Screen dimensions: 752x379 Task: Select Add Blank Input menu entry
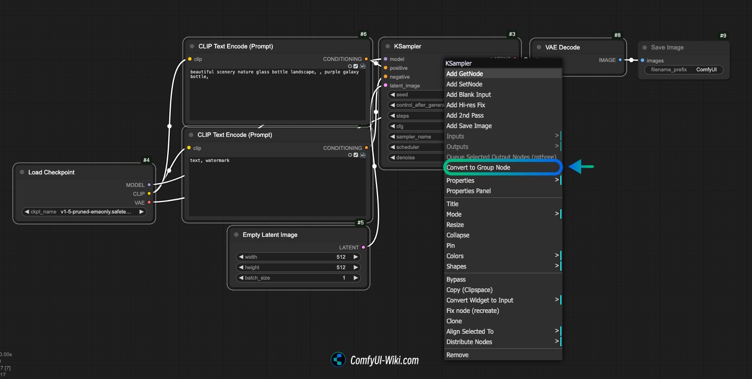[503, 95]
